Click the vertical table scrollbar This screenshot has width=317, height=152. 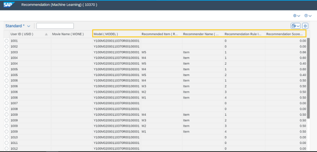(308, 78)
